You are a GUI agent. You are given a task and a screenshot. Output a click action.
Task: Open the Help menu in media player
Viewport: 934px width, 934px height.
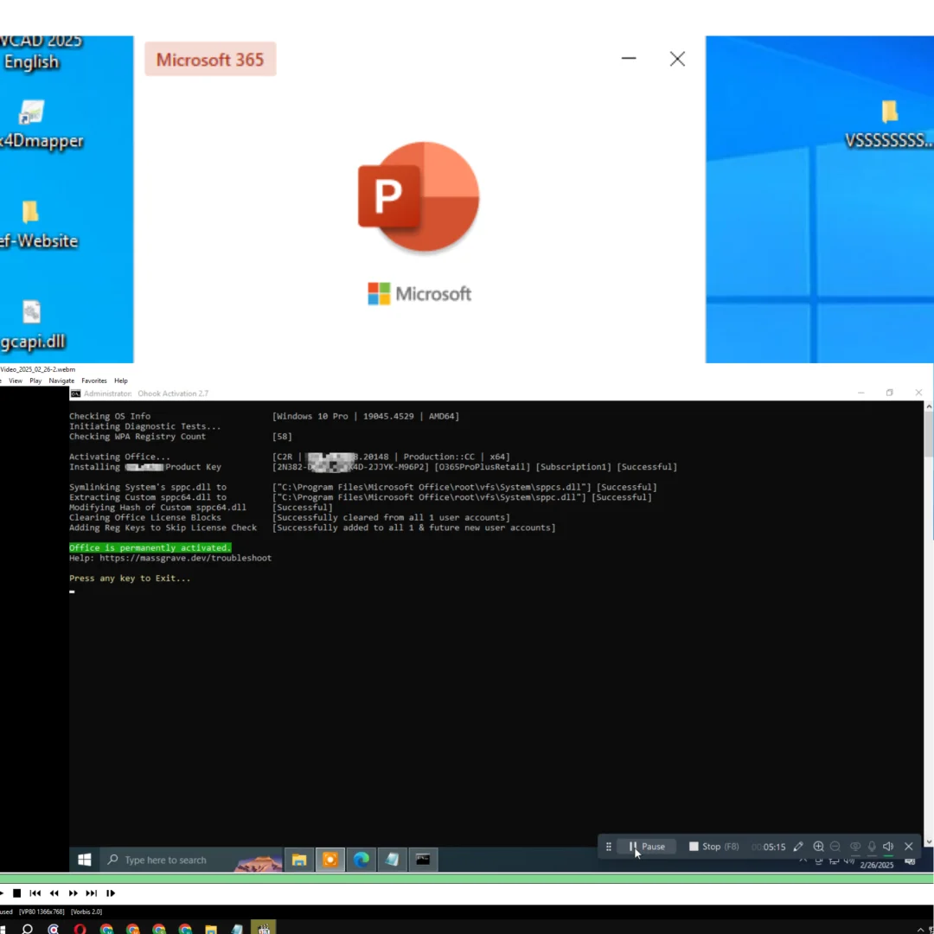(121, 381)
